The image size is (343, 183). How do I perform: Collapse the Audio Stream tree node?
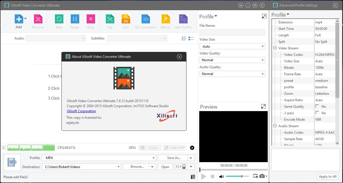coord(275,126)
